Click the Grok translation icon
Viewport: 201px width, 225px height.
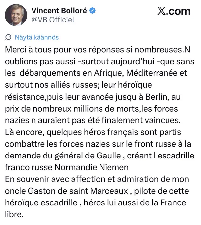(8, 37)
